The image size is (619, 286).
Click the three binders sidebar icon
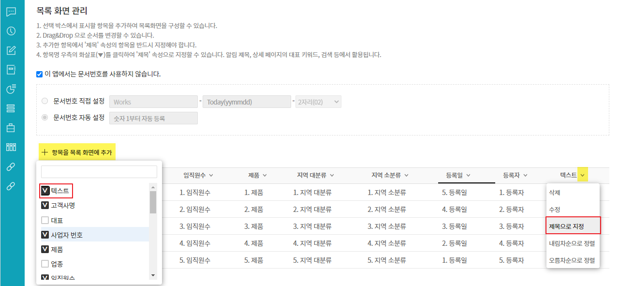click(x=11, y=147)
